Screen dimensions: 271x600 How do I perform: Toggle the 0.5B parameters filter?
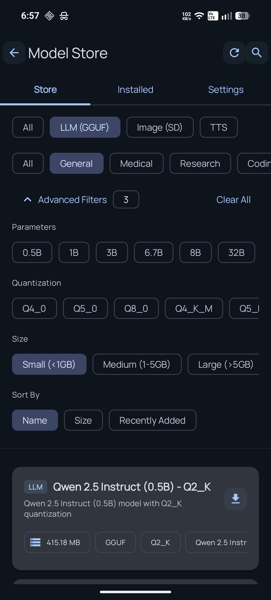click(32, 252)
